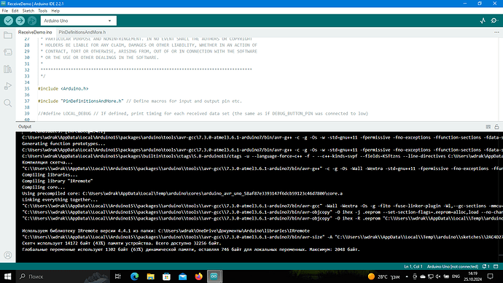The height and width of the screenshot is (283, 503).
Task: Open volume control in system tray
Action: 438,276
